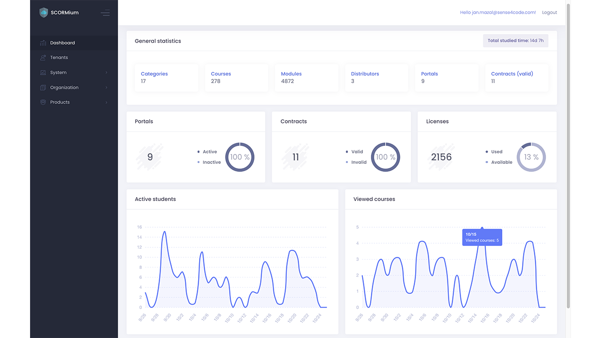Expand the System submenu chevron

click(107, 73)
